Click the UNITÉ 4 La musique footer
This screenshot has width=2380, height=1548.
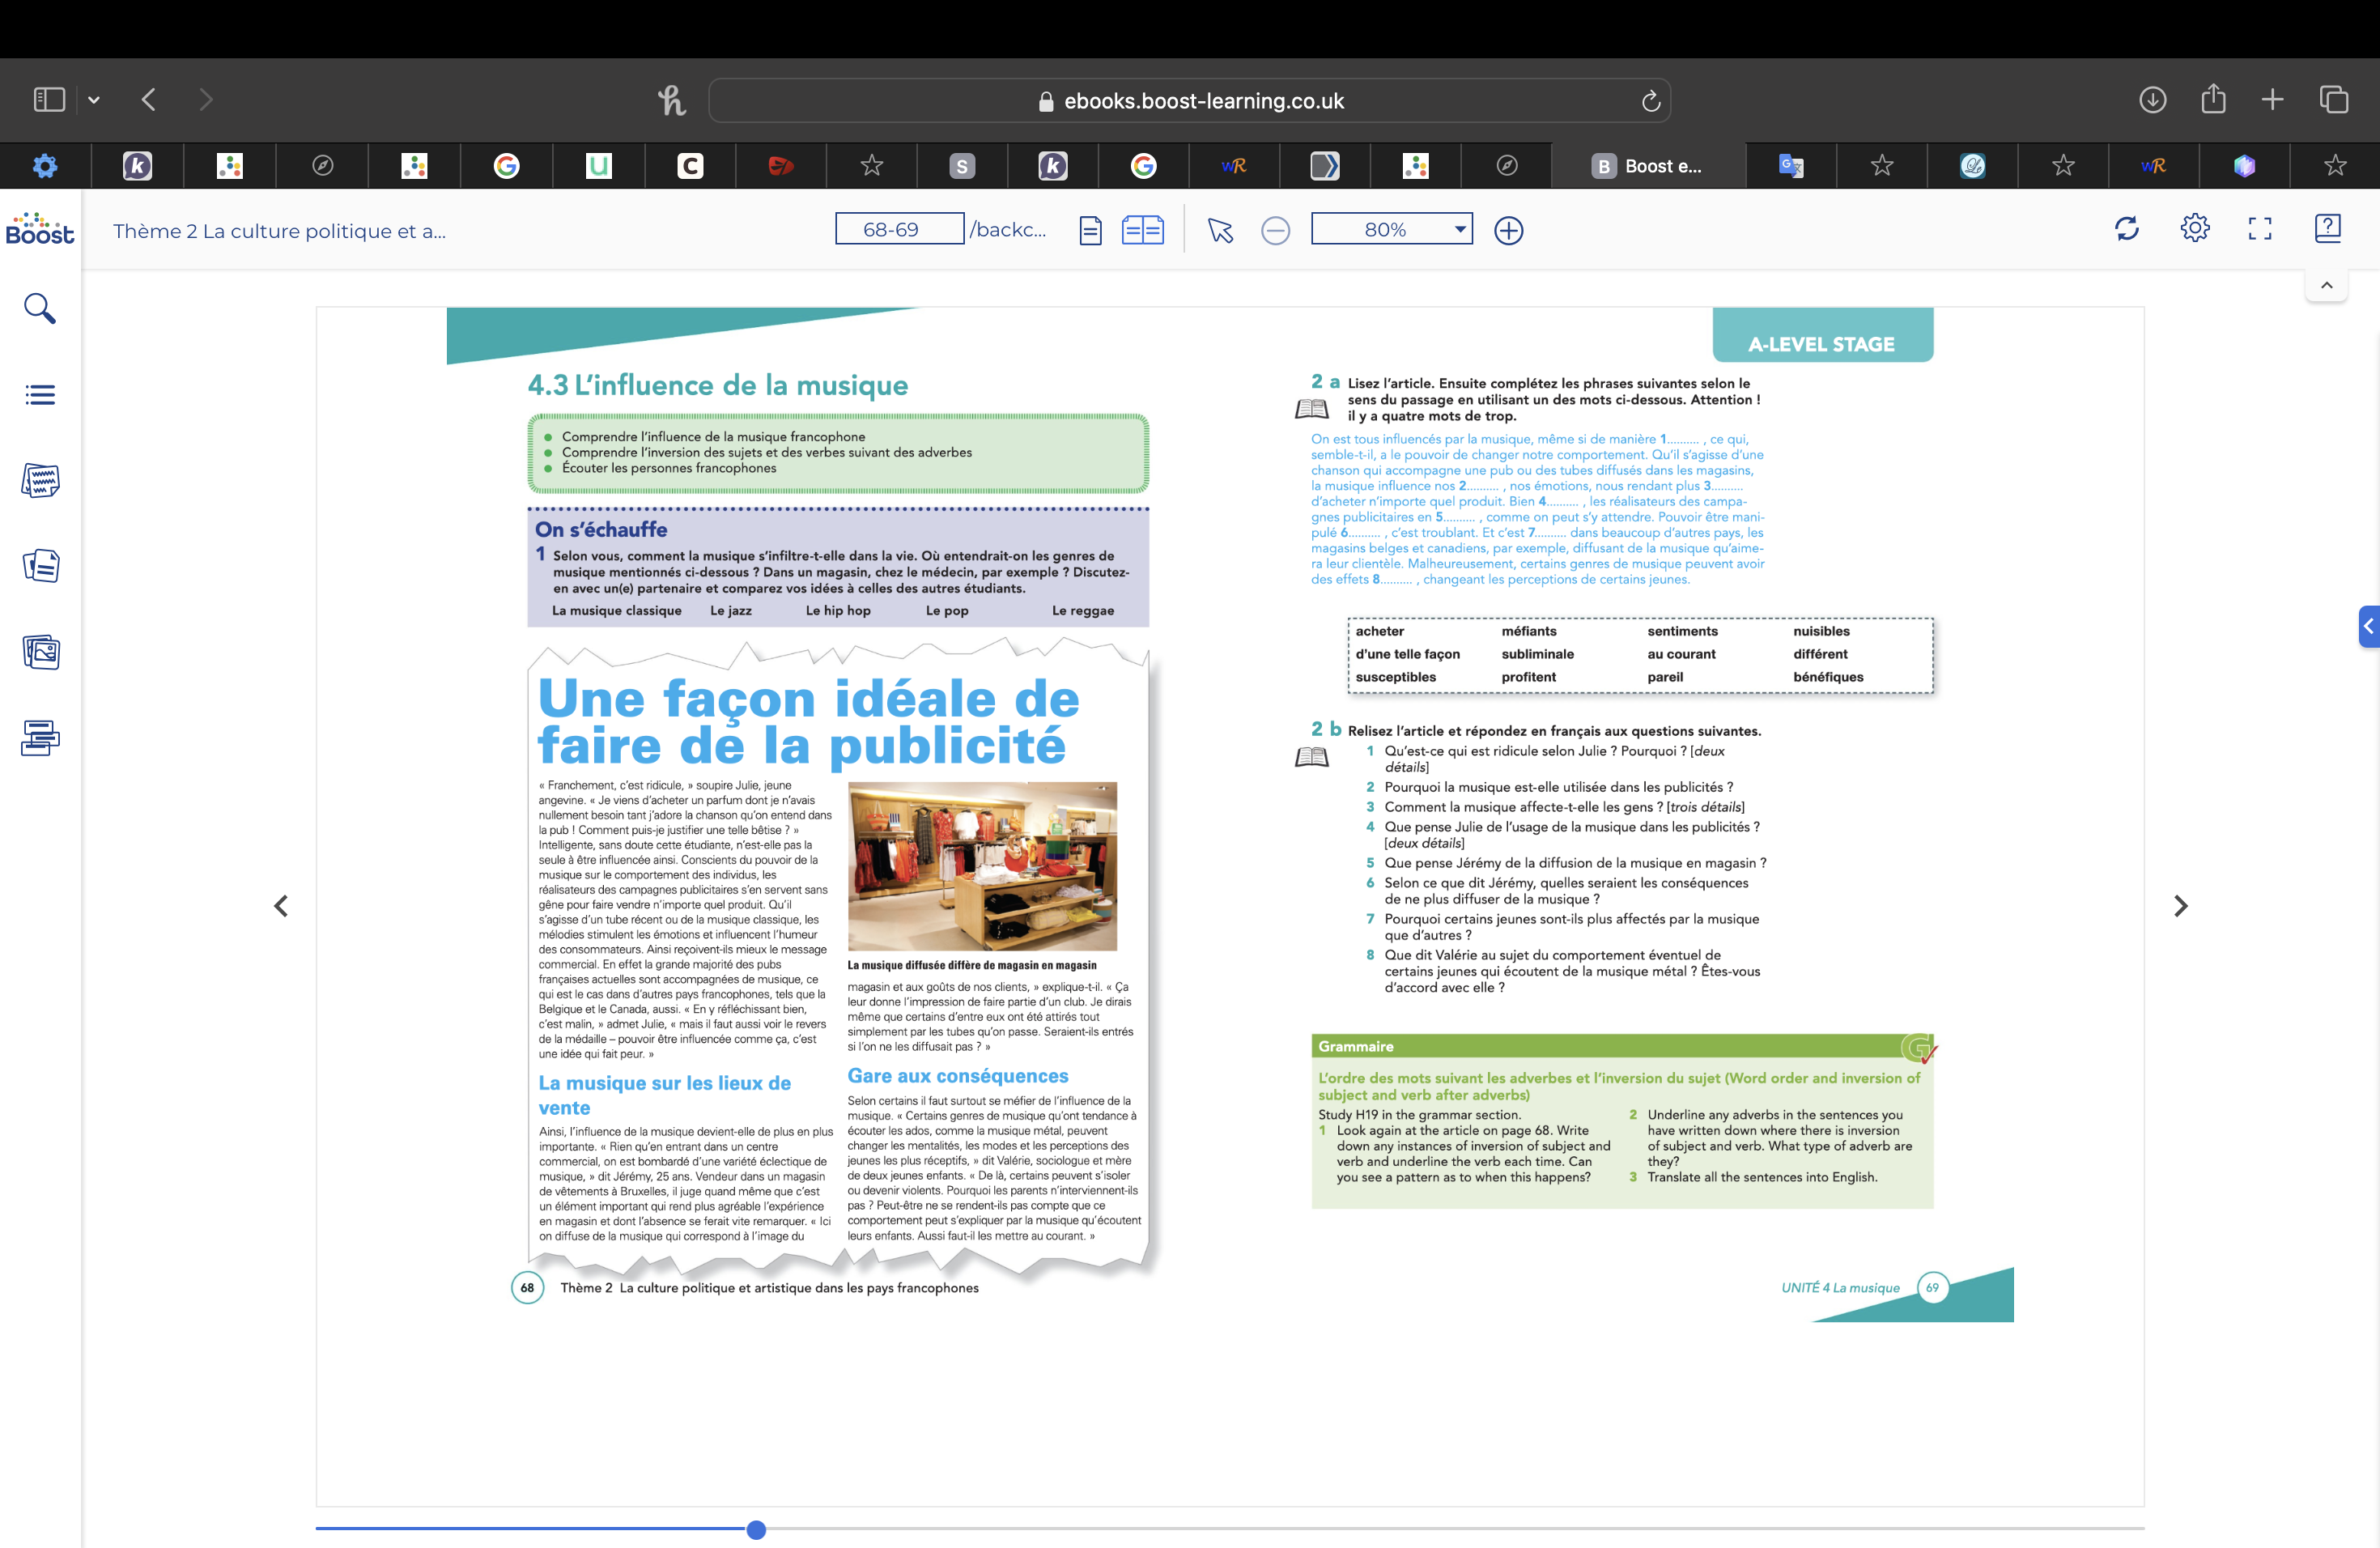[x=1840, y=1288]
